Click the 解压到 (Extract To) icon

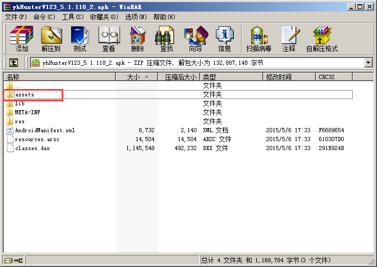click(51, 39)
